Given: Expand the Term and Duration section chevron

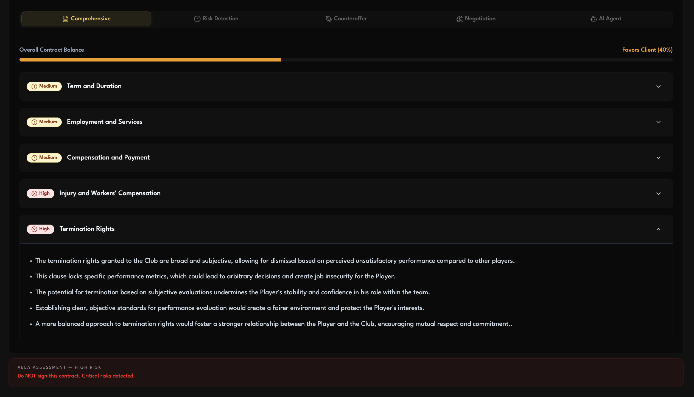Looking at the screenshot, I should (658, 86).
